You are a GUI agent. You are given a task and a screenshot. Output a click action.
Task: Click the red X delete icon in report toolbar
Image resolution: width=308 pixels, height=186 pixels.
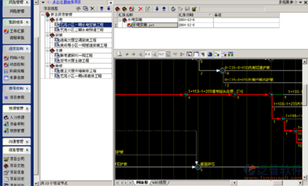(141, 9)
